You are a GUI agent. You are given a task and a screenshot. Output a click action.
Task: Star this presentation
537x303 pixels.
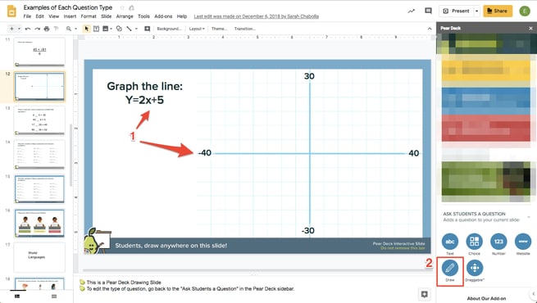(x=122, y=7)
